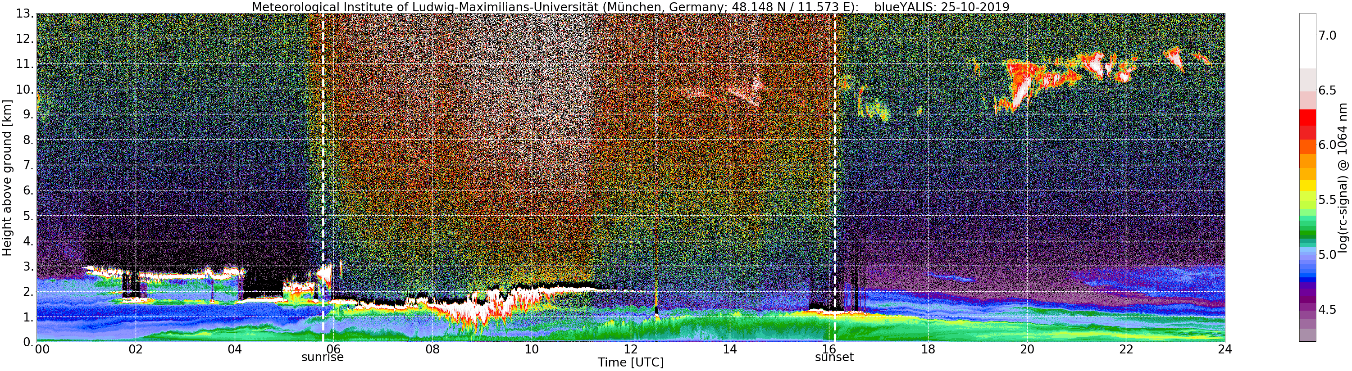The width and height of the screenshot is (1352, 371).
Task: Click the height axis tick label 10.
Action: 25,89
